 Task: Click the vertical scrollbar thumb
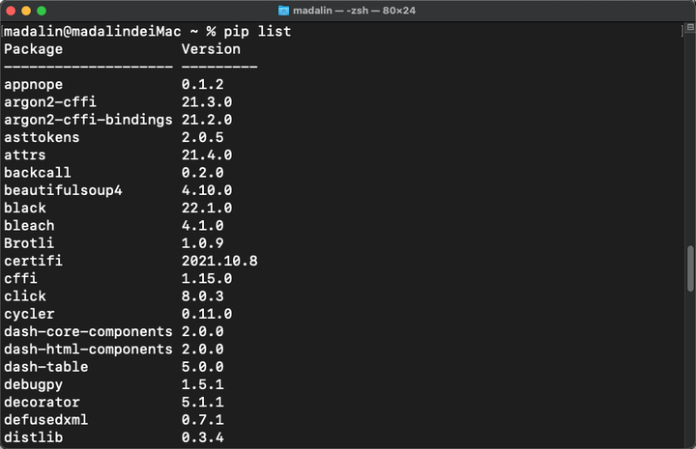click(690, 268)
